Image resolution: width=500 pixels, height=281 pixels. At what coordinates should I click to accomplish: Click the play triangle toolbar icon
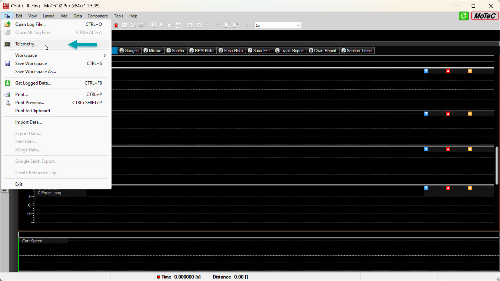point(247,25)
